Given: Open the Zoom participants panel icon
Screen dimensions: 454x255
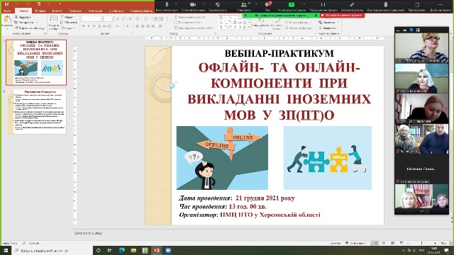Looking at the screenshot, I should tap(244, 5).
